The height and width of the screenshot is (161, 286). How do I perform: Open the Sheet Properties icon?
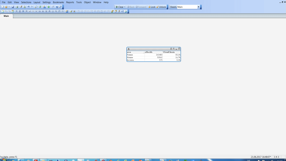click(x=13, y=11)
